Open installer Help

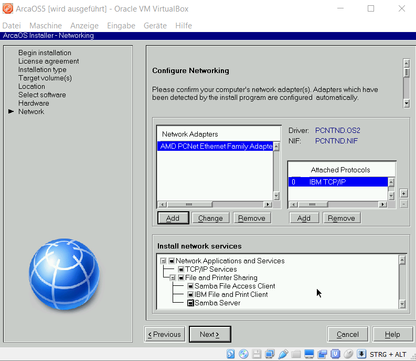[392, 334]
